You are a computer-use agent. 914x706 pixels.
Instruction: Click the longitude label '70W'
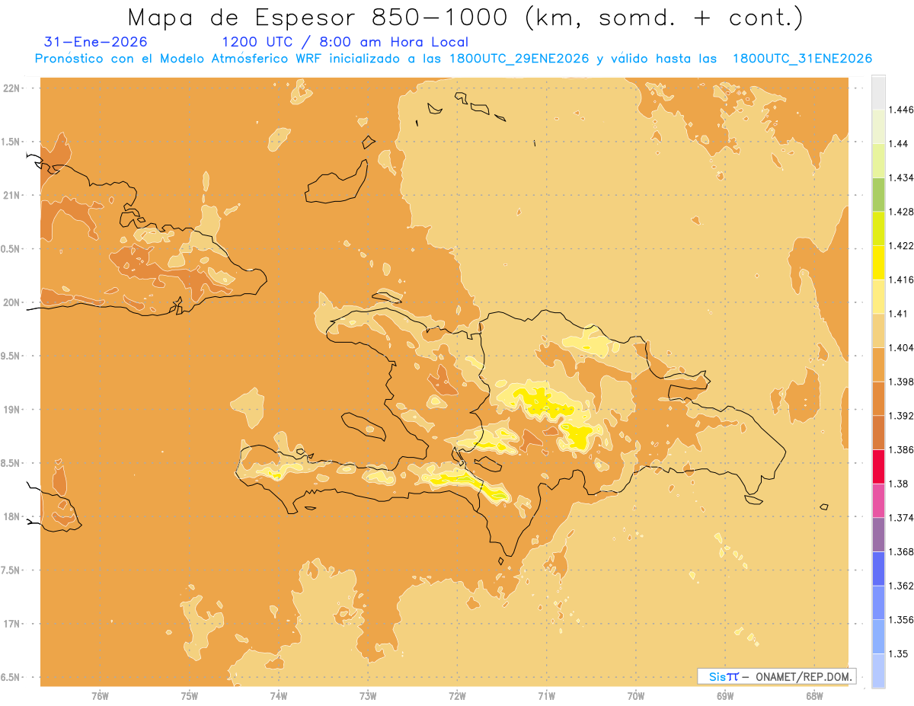point(636,696)
